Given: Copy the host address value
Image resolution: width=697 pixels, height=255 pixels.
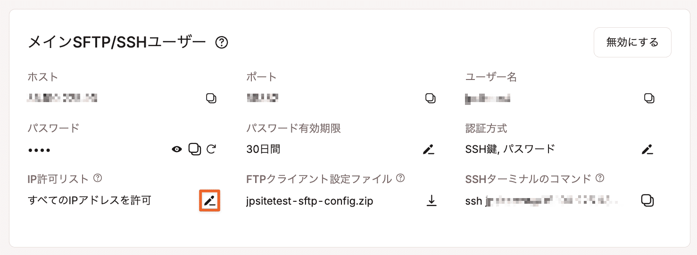Looking at the screenshot, I should 211,98.
